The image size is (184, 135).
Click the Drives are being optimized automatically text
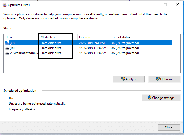(x=37, y=104)
